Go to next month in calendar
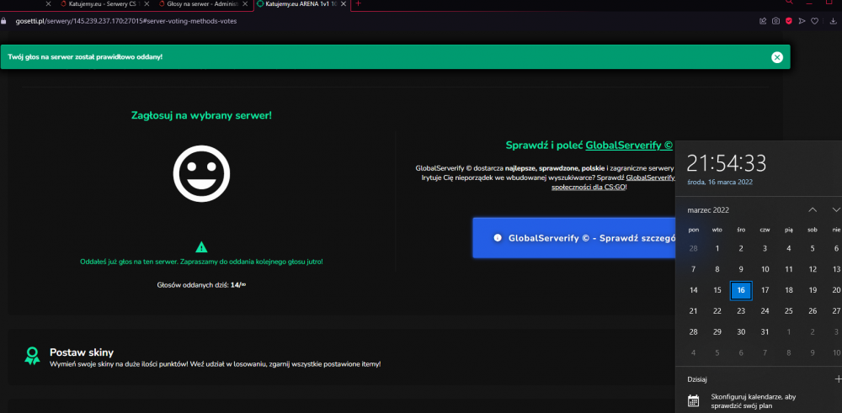The height and width of the screenshot is (413, 842). pos(836,209)
